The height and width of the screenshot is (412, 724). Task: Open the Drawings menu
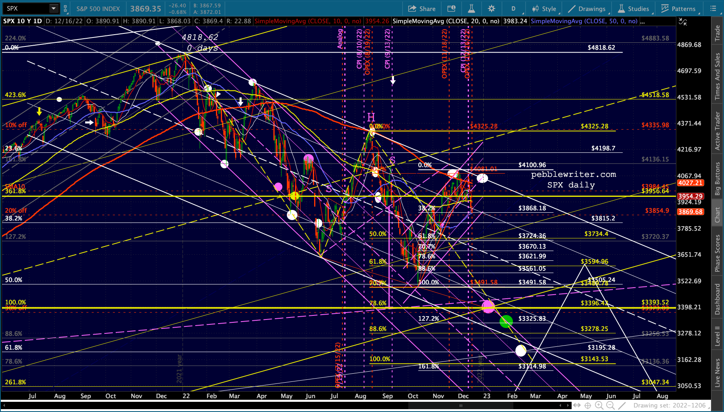pyautogui.click(x=587, y=9)
